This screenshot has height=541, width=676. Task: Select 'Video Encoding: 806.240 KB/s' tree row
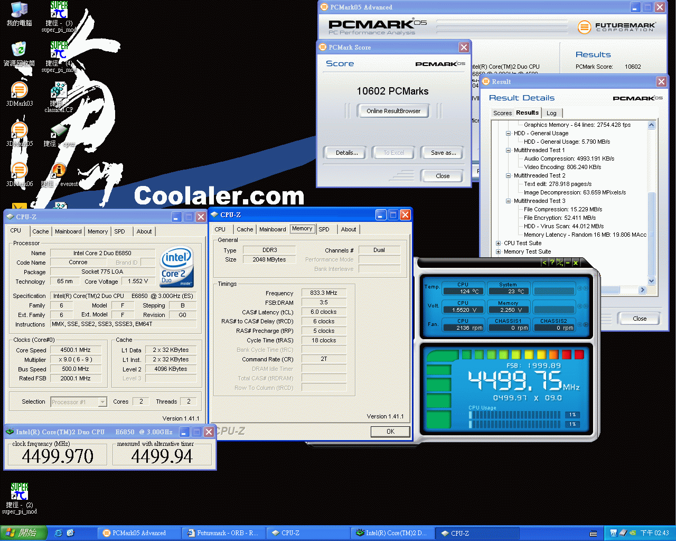coord(562,167)
